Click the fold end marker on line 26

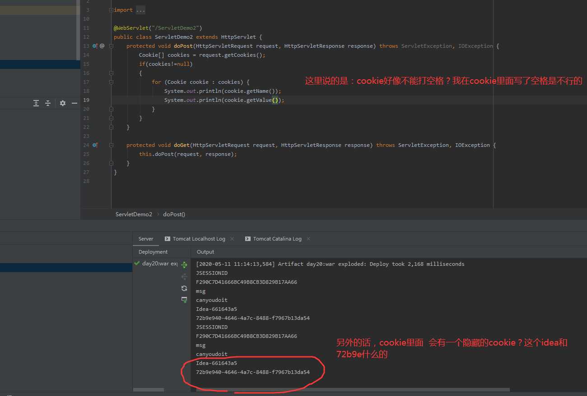click(x=111, y=163)
